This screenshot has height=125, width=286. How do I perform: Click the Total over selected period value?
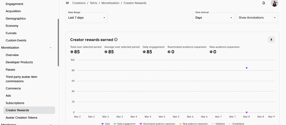tap(75, 52)
